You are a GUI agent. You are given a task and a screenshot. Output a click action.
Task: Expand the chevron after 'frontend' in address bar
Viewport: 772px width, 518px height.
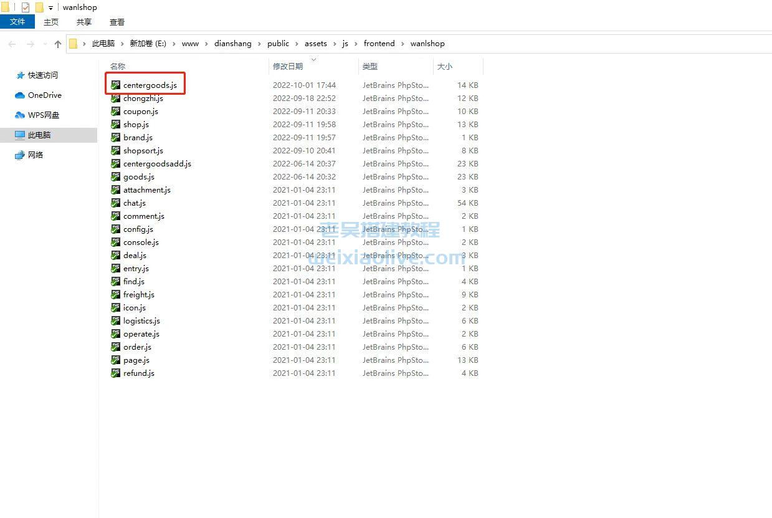click(403, 44)
